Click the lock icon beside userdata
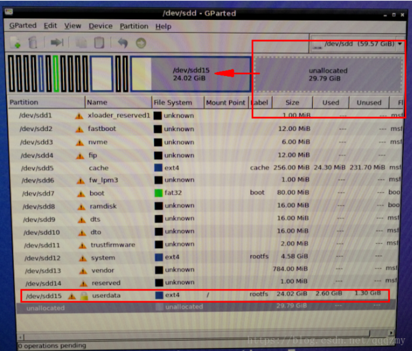The width and height of the screenshot is (412, 351). [84, 296]
